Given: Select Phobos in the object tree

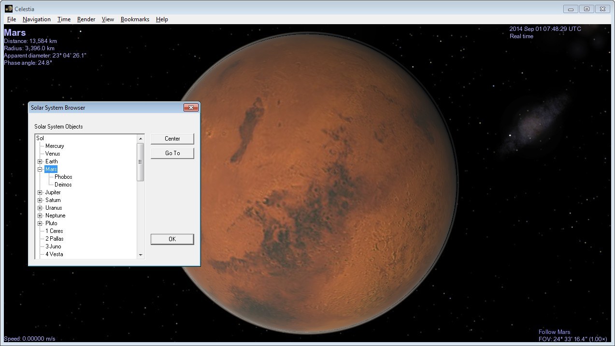Looking at the screenshot, I should pos(63,177).
